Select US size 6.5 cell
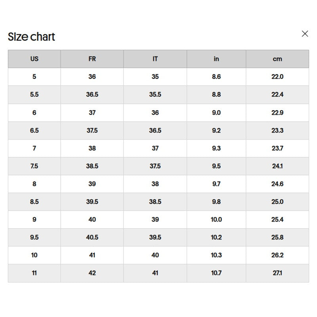The width and height of the screenshot is (317, 317). [34, 130]
